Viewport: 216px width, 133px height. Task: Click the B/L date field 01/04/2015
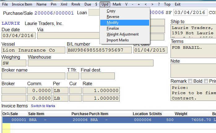[x=150, y=50]
